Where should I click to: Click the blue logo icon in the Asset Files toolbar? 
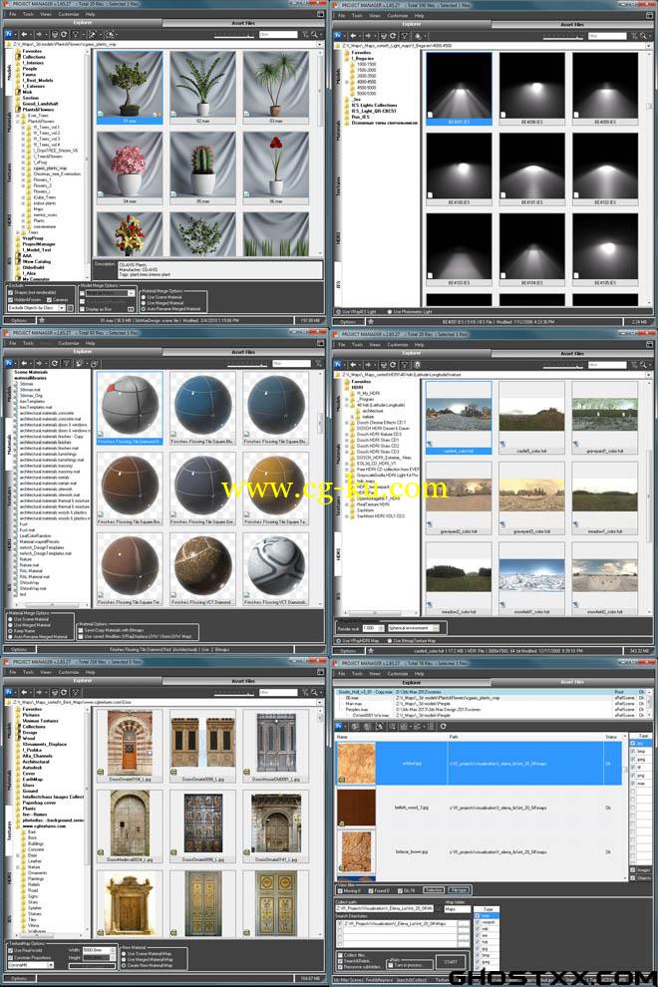click(338, 726)
